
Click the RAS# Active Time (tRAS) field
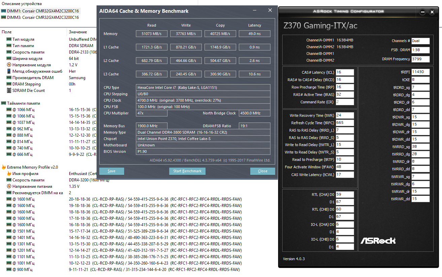(x=345, y=95)
